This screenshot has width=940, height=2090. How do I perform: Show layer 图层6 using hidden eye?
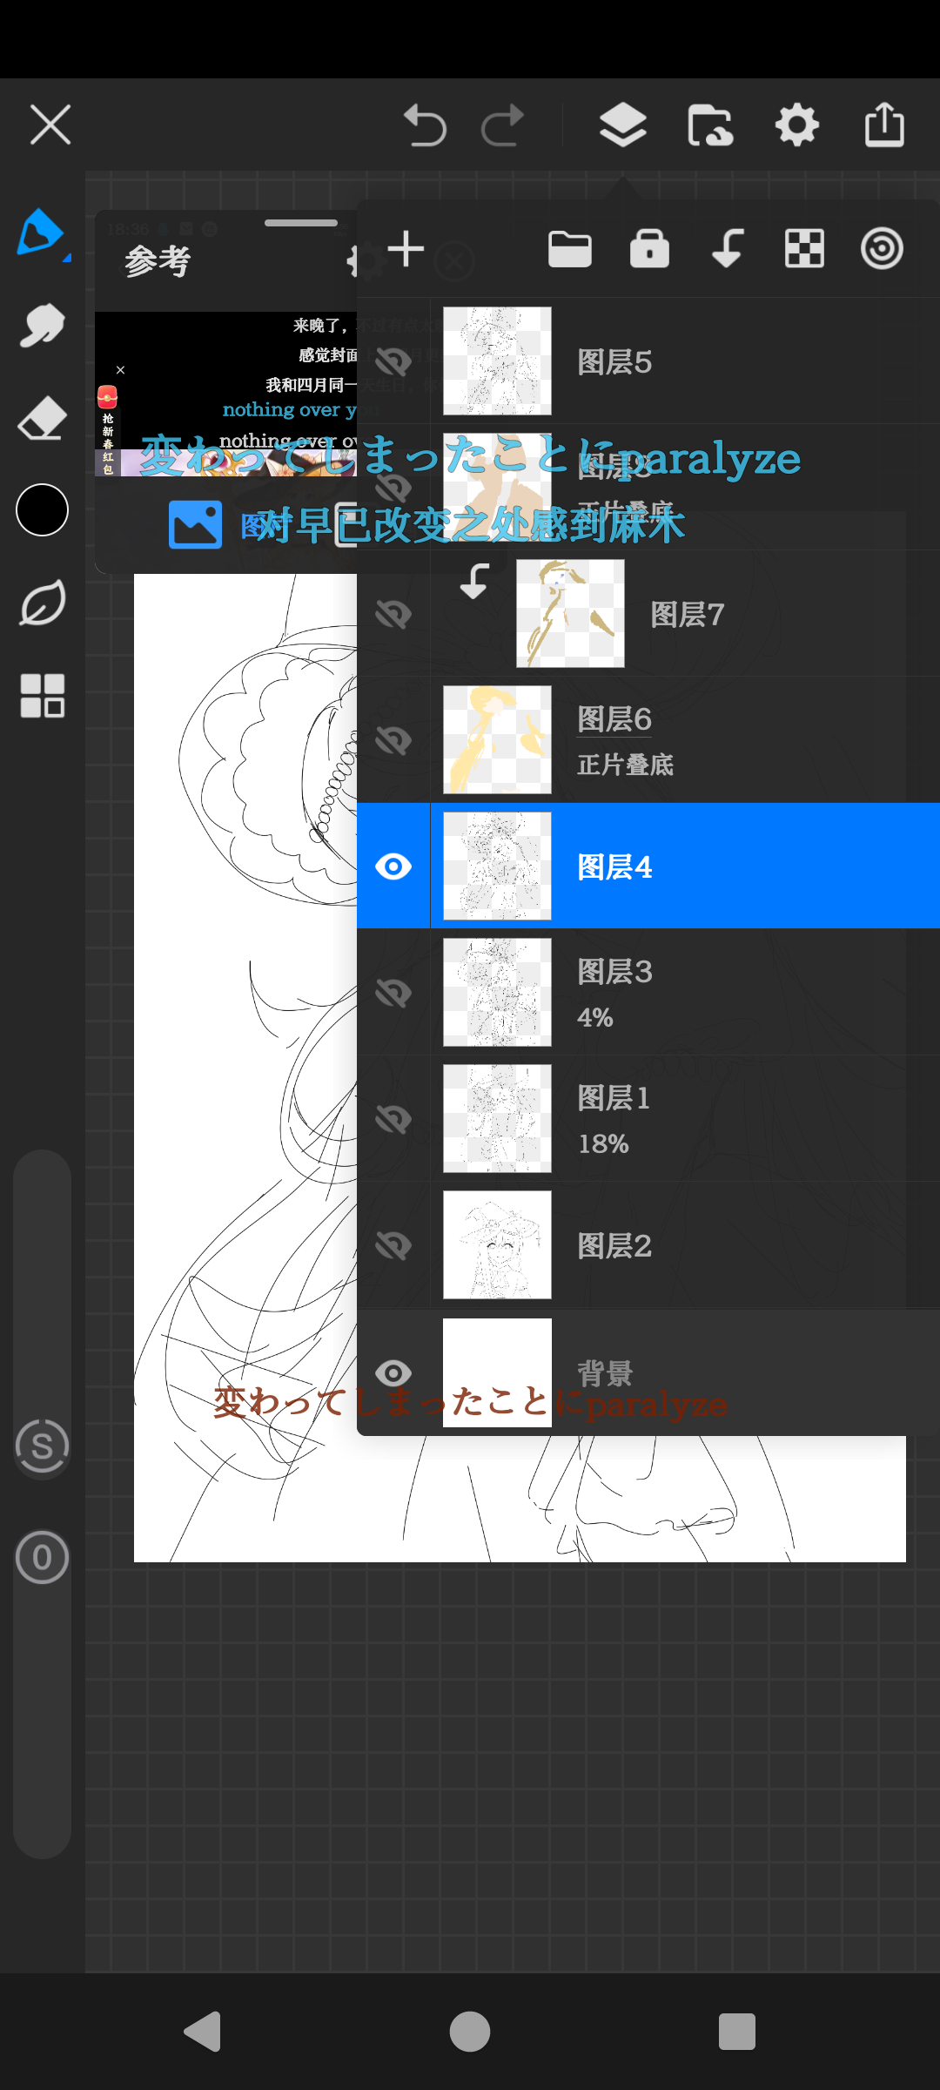tap(393, 740)
